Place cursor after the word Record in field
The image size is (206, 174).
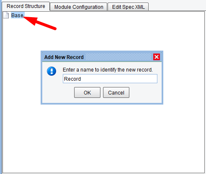coord(81,79)
